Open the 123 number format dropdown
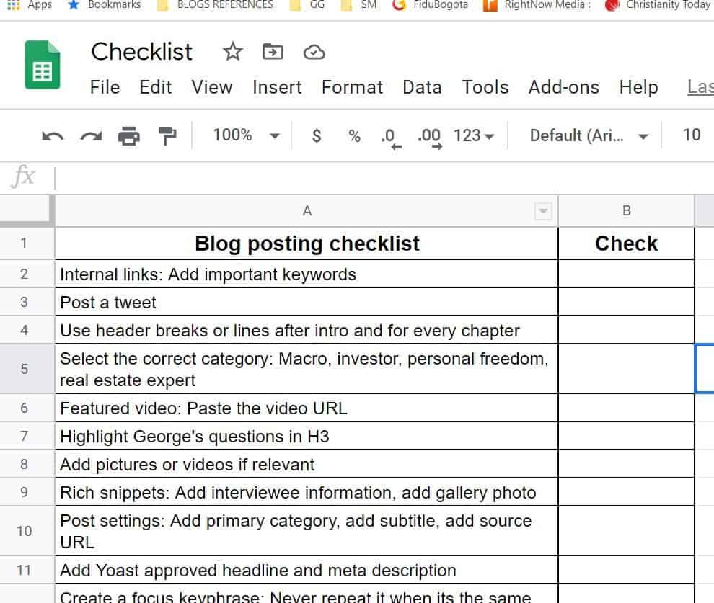Image resolution: width=714 pixels, height=603 pixels. [474, 135]
